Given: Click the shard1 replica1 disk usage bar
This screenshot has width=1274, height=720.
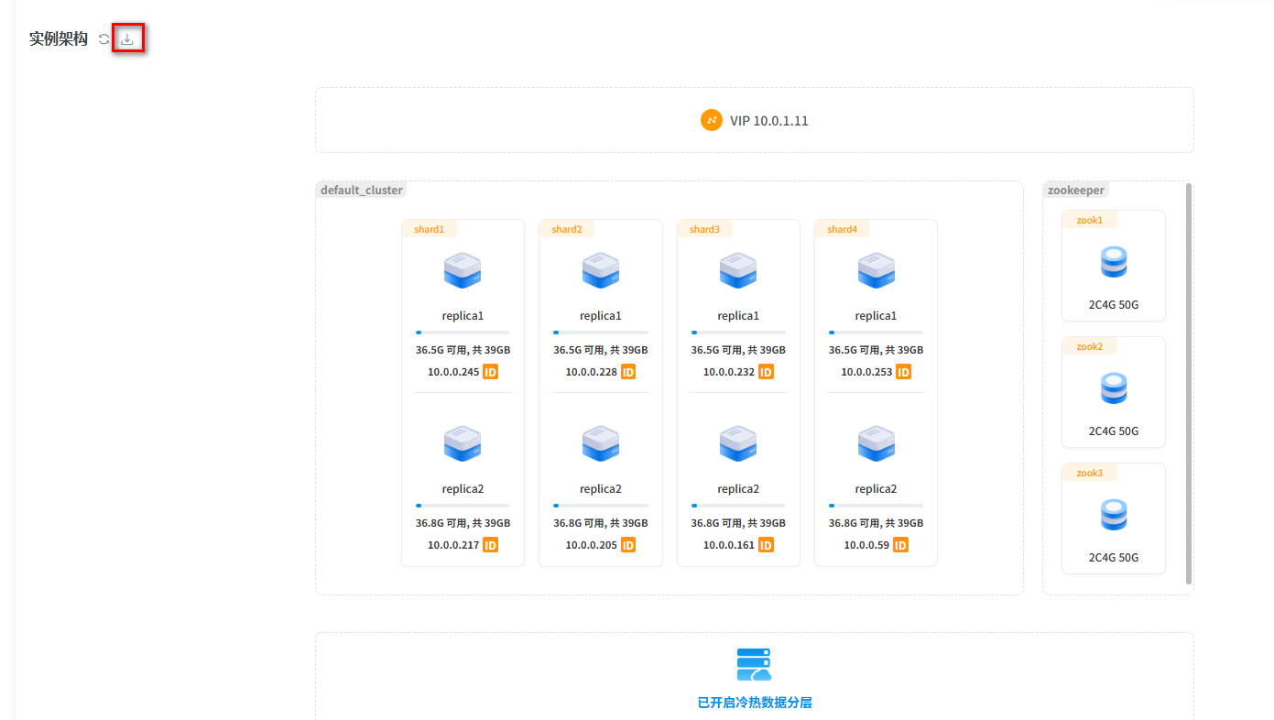Looking at the screenshot, I should pos(463,332).
